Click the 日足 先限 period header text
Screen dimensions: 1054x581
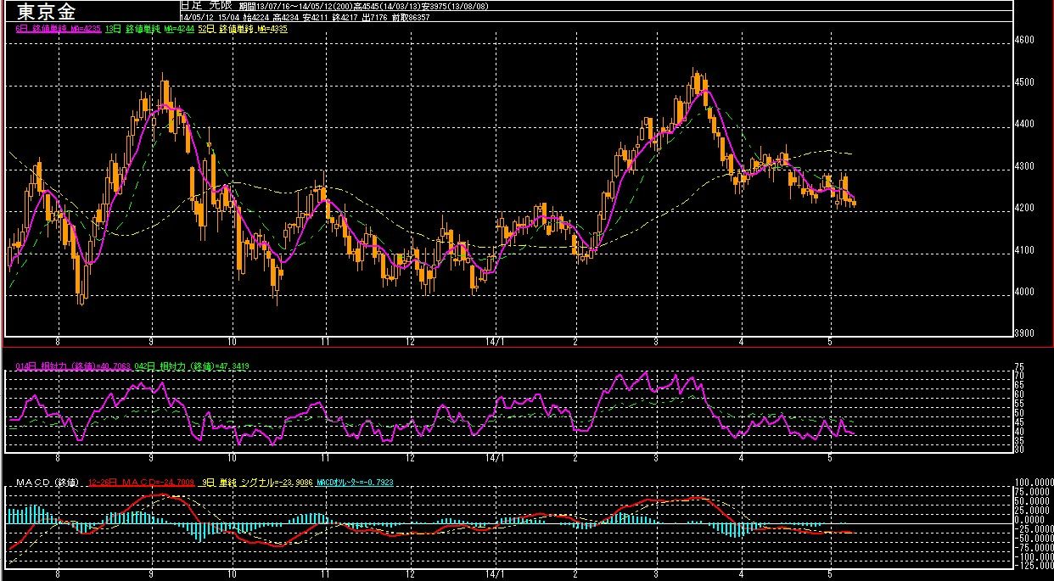click(206, 6)
